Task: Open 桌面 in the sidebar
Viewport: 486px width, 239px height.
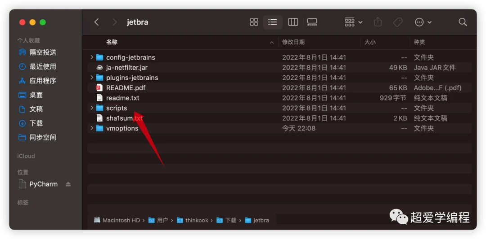Action: (x=31, y=95)
